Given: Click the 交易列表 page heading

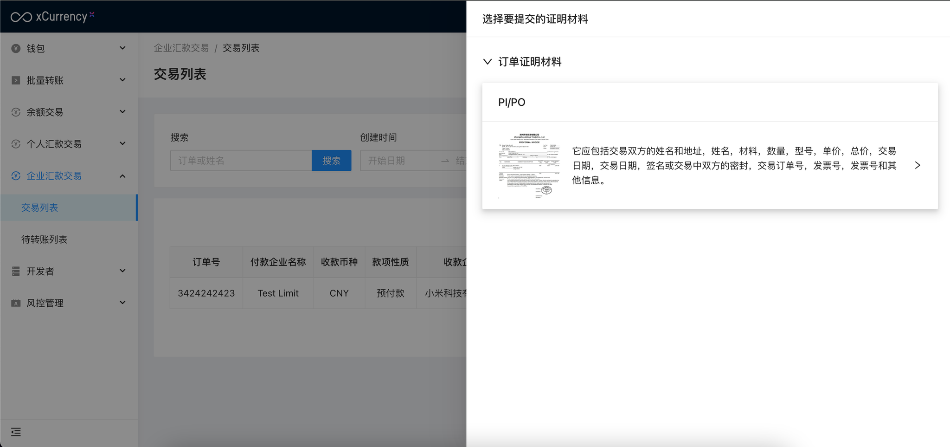Looking at the screenshot, I should pos(180,74).
